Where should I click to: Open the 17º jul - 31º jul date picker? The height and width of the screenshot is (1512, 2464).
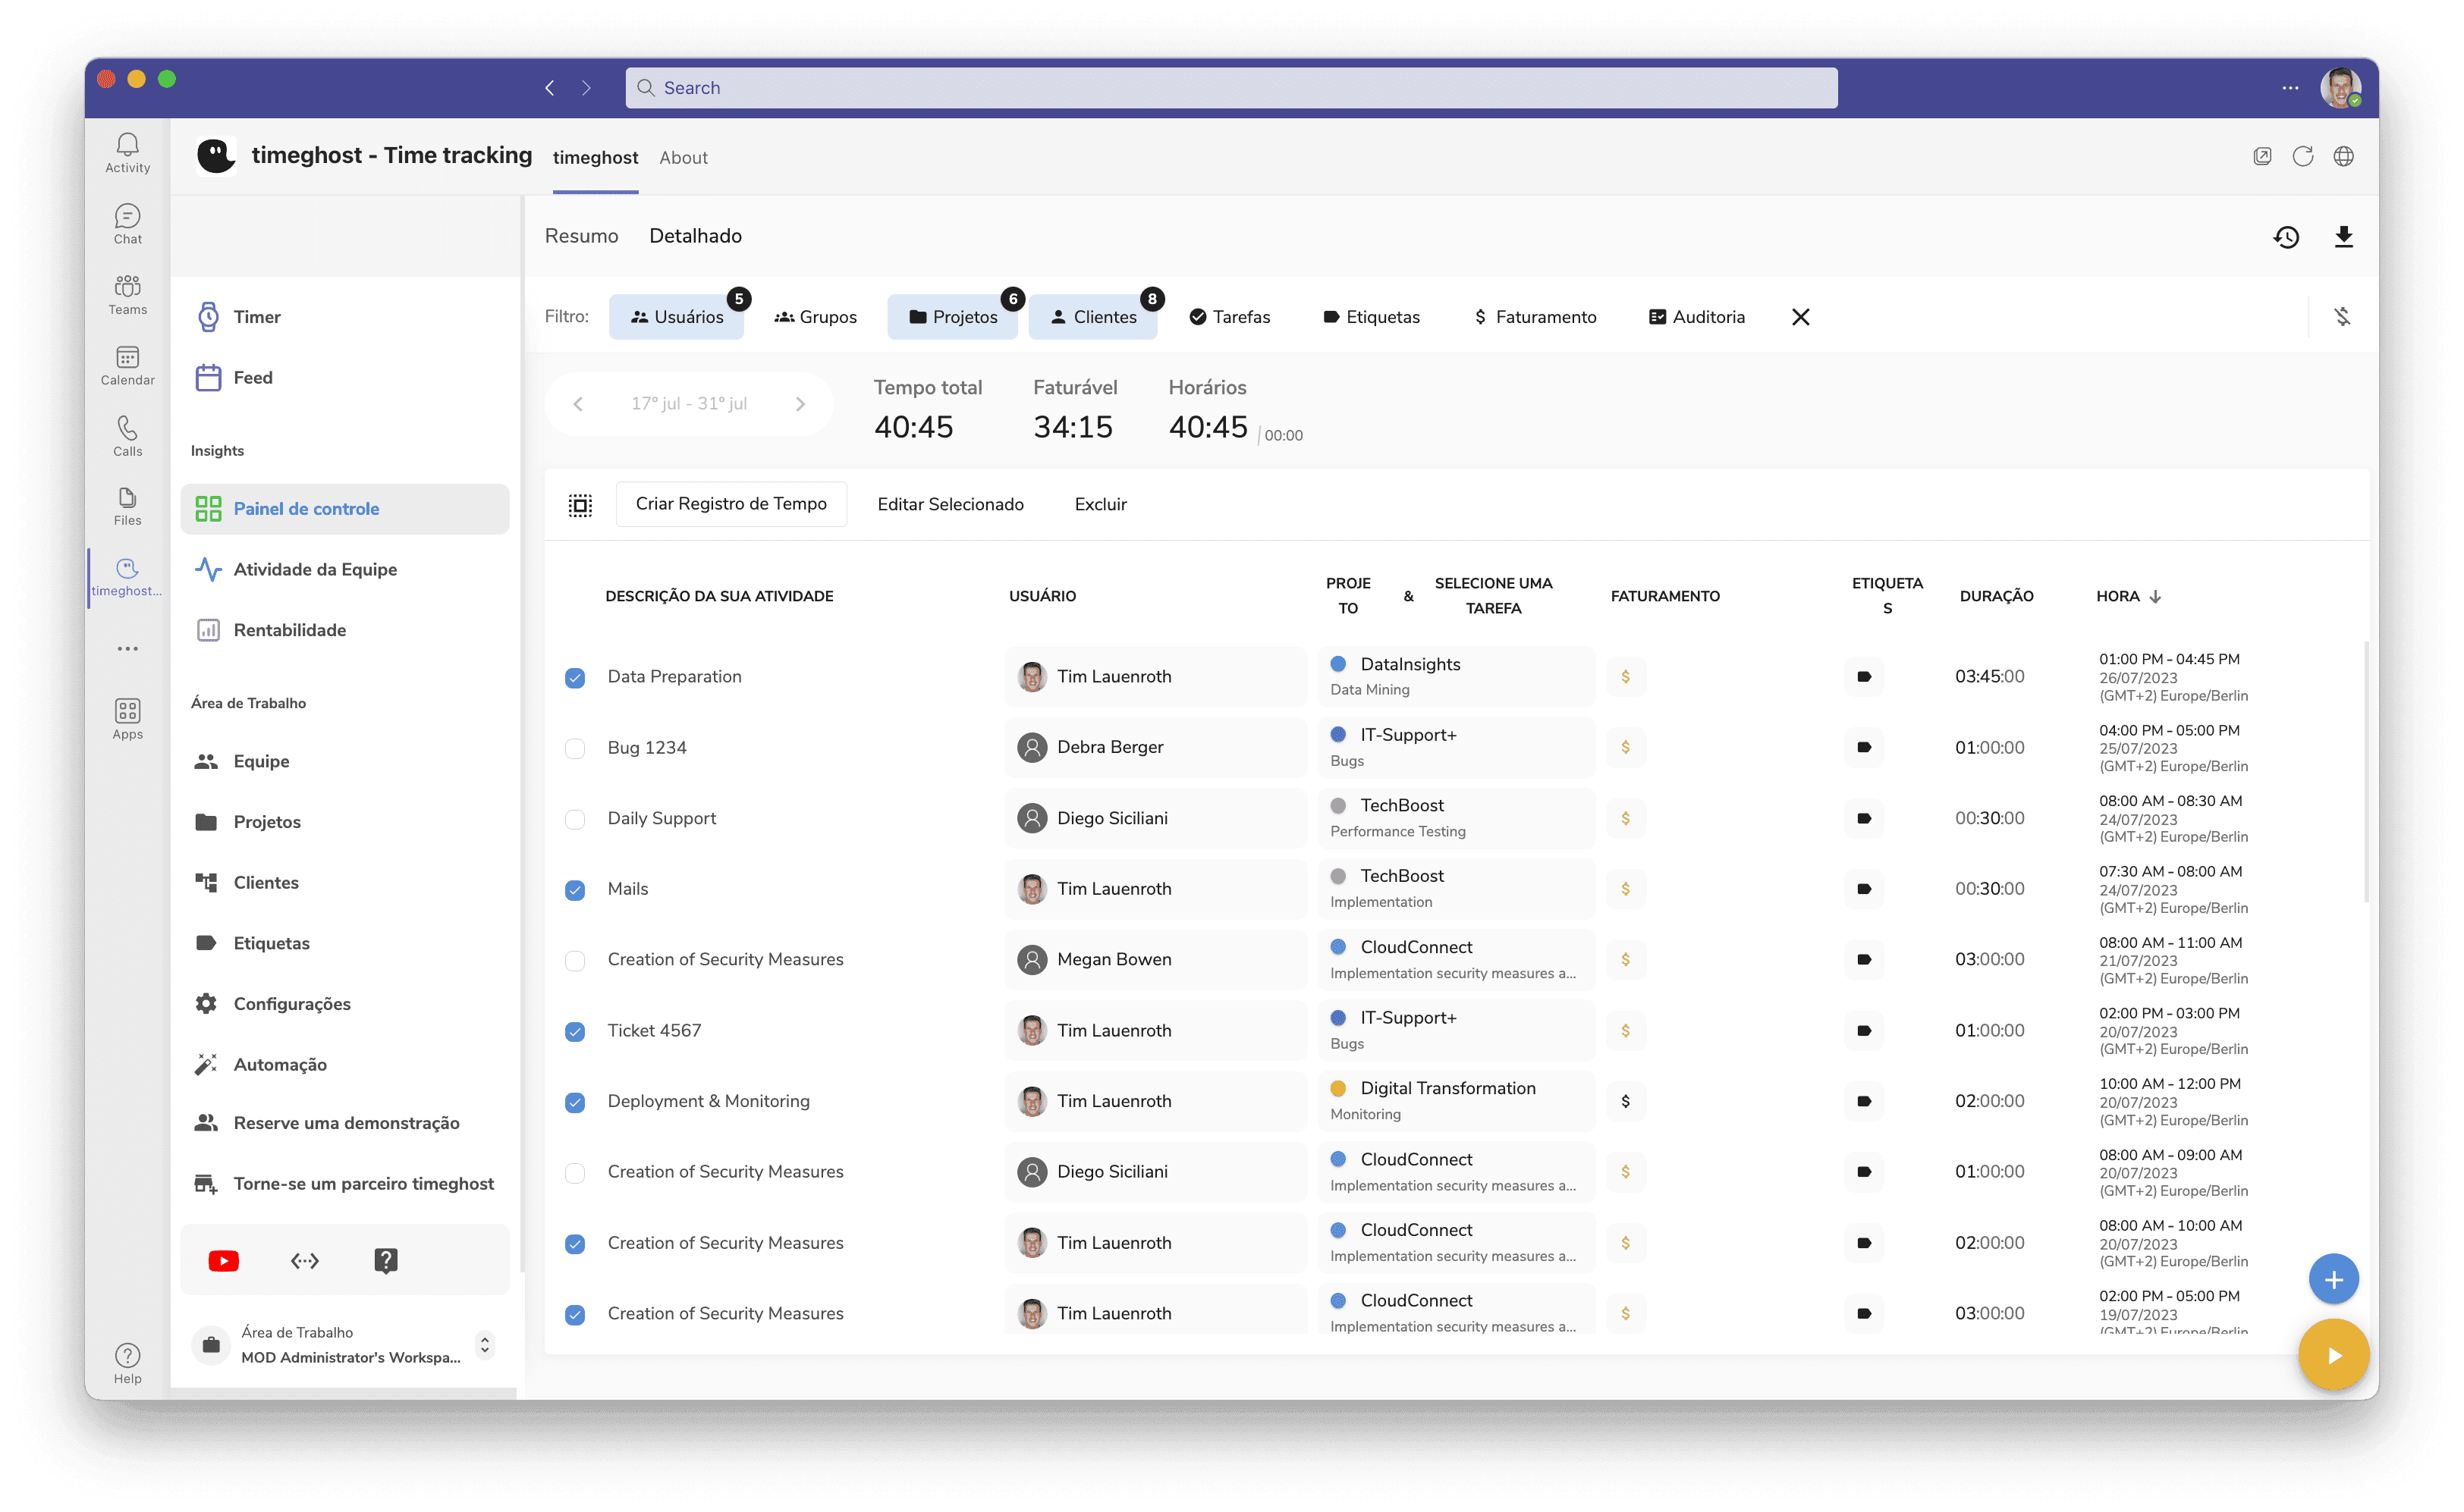688,404
